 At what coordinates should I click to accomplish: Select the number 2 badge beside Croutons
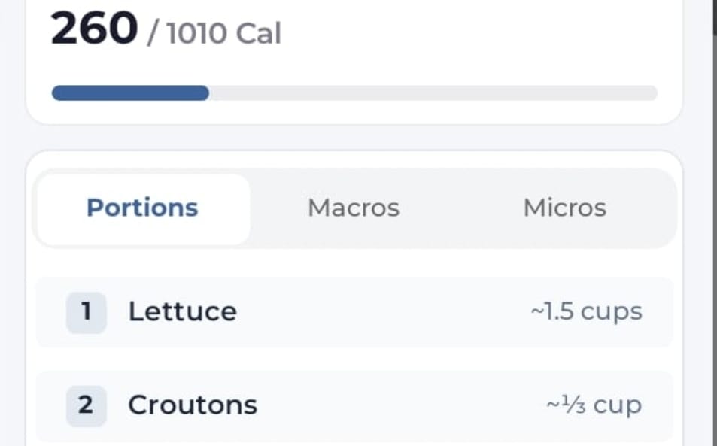pyautogui.click(x=86, y=406)
